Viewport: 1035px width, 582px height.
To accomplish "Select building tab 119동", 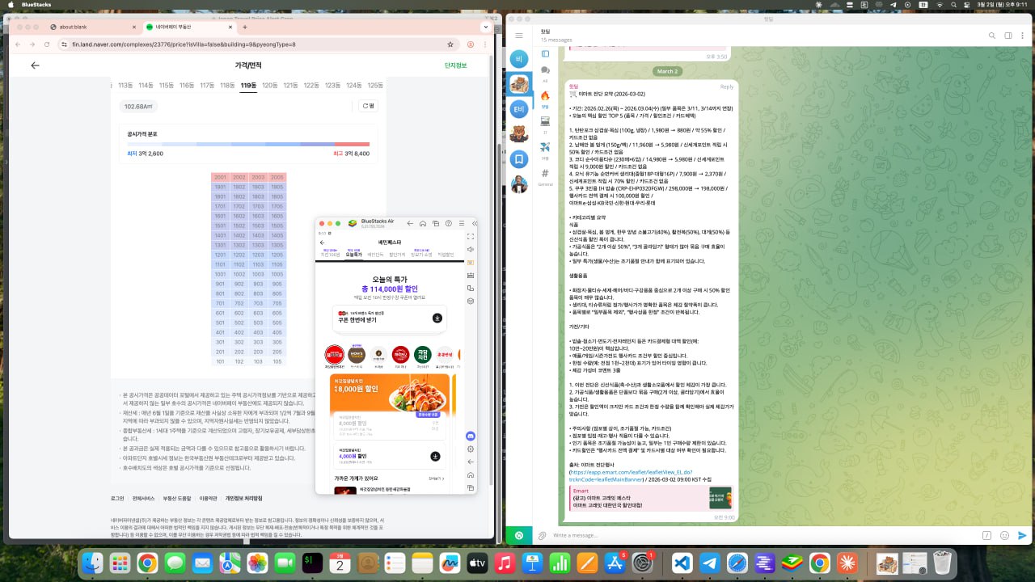I will 248,85.
